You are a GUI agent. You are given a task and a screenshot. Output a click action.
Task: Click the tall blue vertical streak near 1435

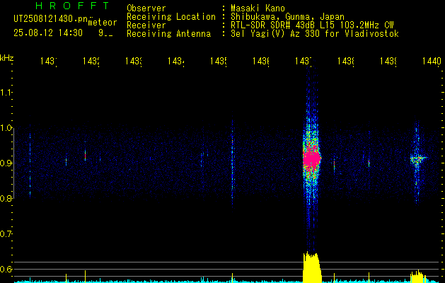click(x=232, y=162)
